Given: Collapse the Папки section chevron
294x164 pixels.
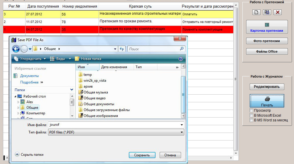Looking at the screenshot, I should tap(72, 90).
